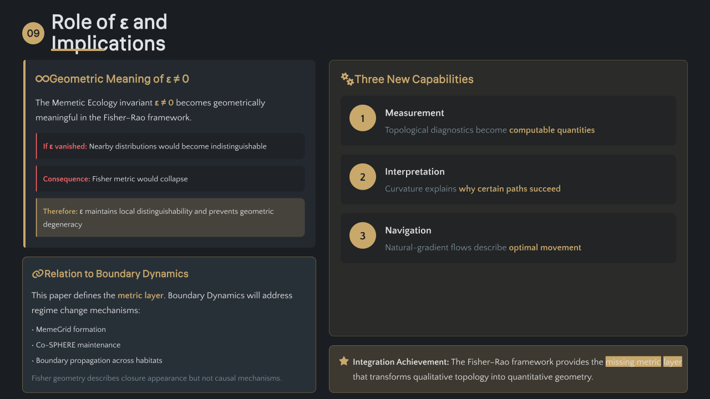Click the 'Co-SPHERE maintenance' bullet item
The image size is (710, 399).
coord(78,345)
